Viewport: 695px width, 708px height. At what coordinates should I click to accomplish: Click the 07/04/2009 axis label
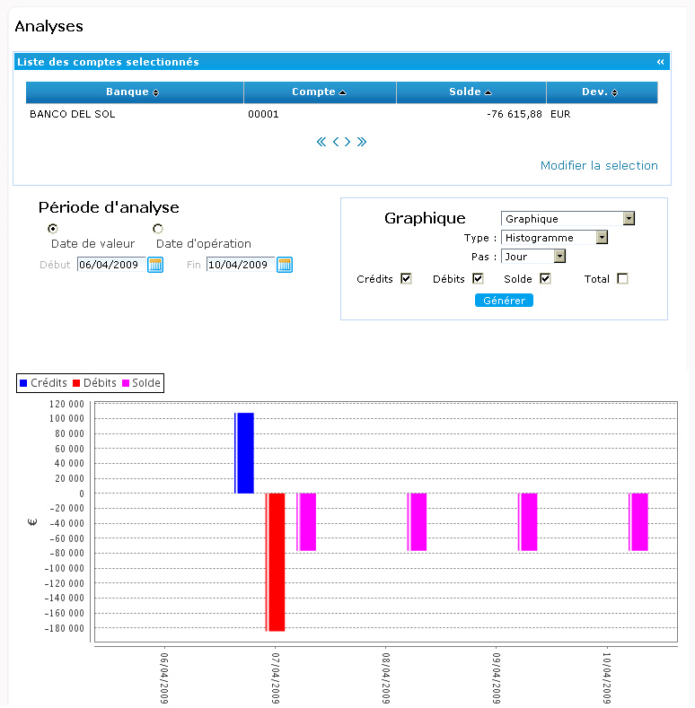tap(275, 678)
